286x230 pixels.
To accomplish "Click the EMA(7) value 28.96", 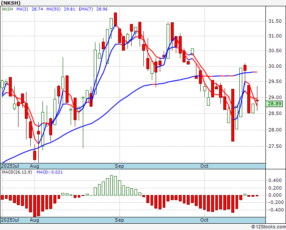I will click(102, 9).
